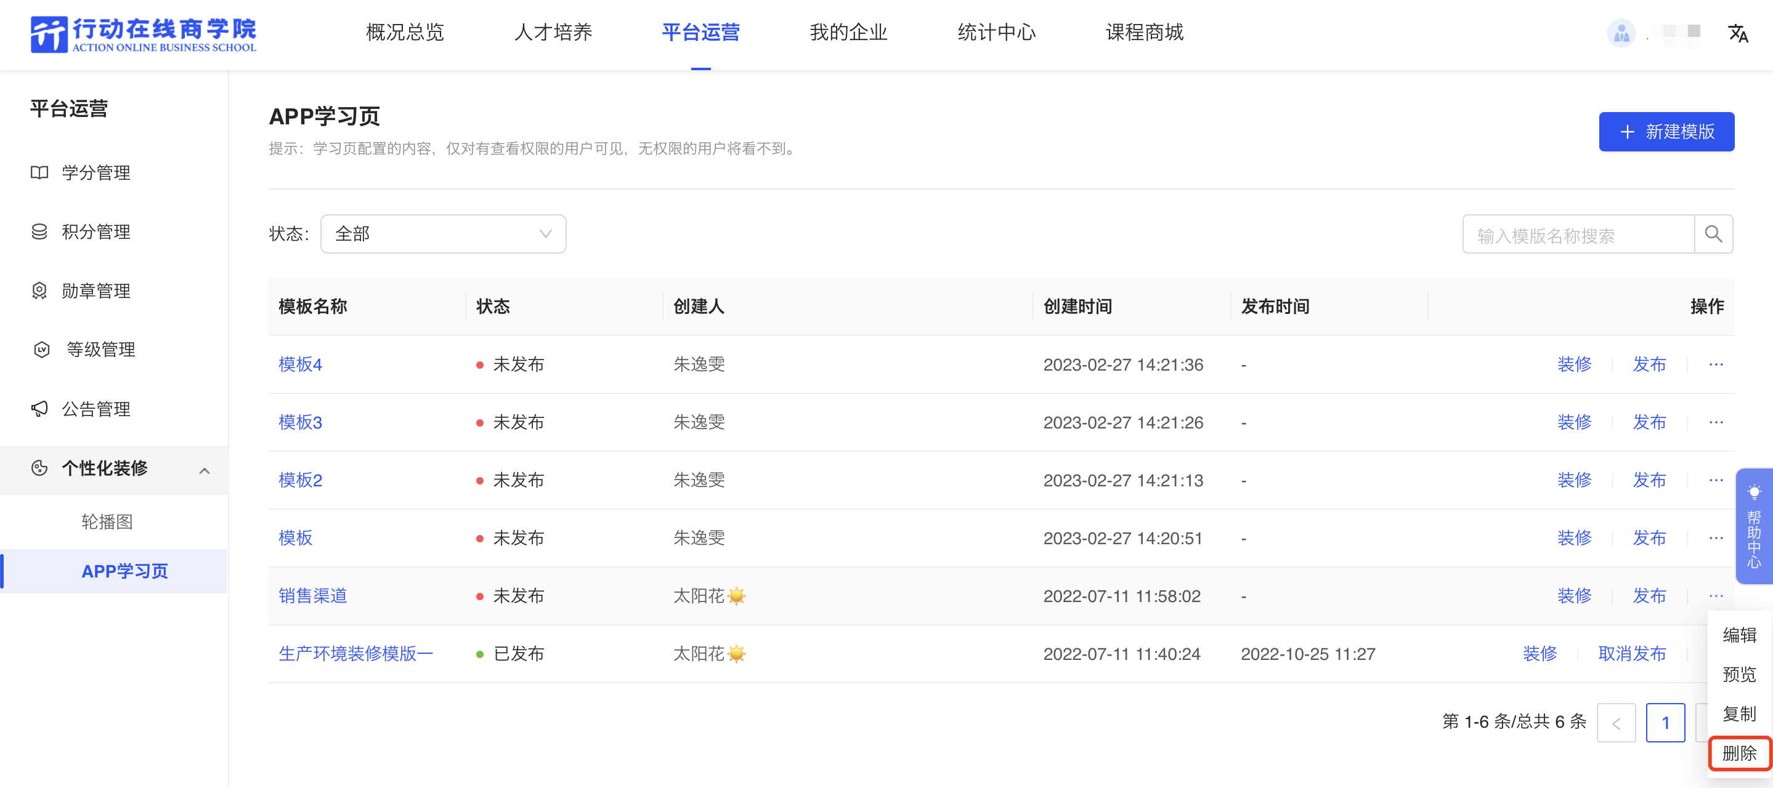Switch to 平台运营 tab

click(700, 32)
